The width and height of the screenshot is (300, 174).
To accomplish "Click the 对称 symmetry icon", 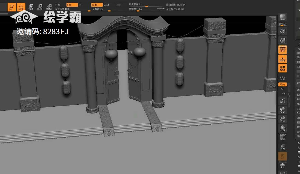I will [282, 78].
